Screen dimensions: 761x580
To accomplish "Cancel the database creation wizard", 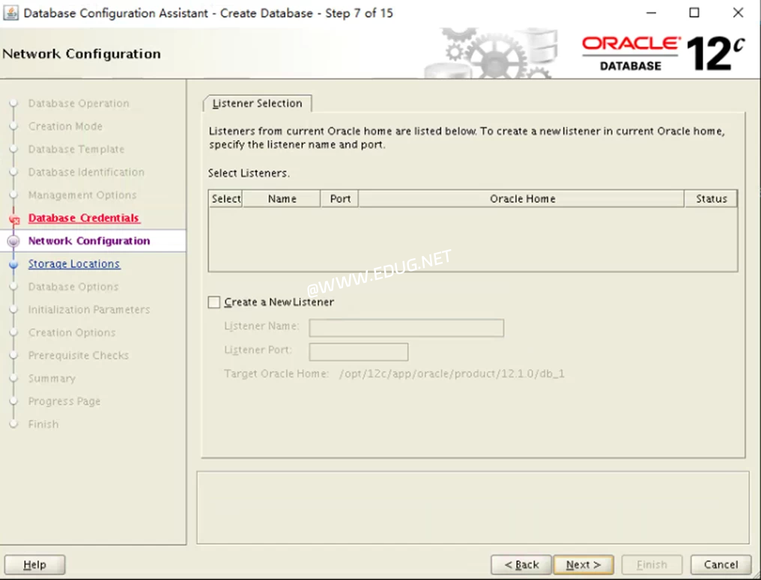I will coord(721,564).
